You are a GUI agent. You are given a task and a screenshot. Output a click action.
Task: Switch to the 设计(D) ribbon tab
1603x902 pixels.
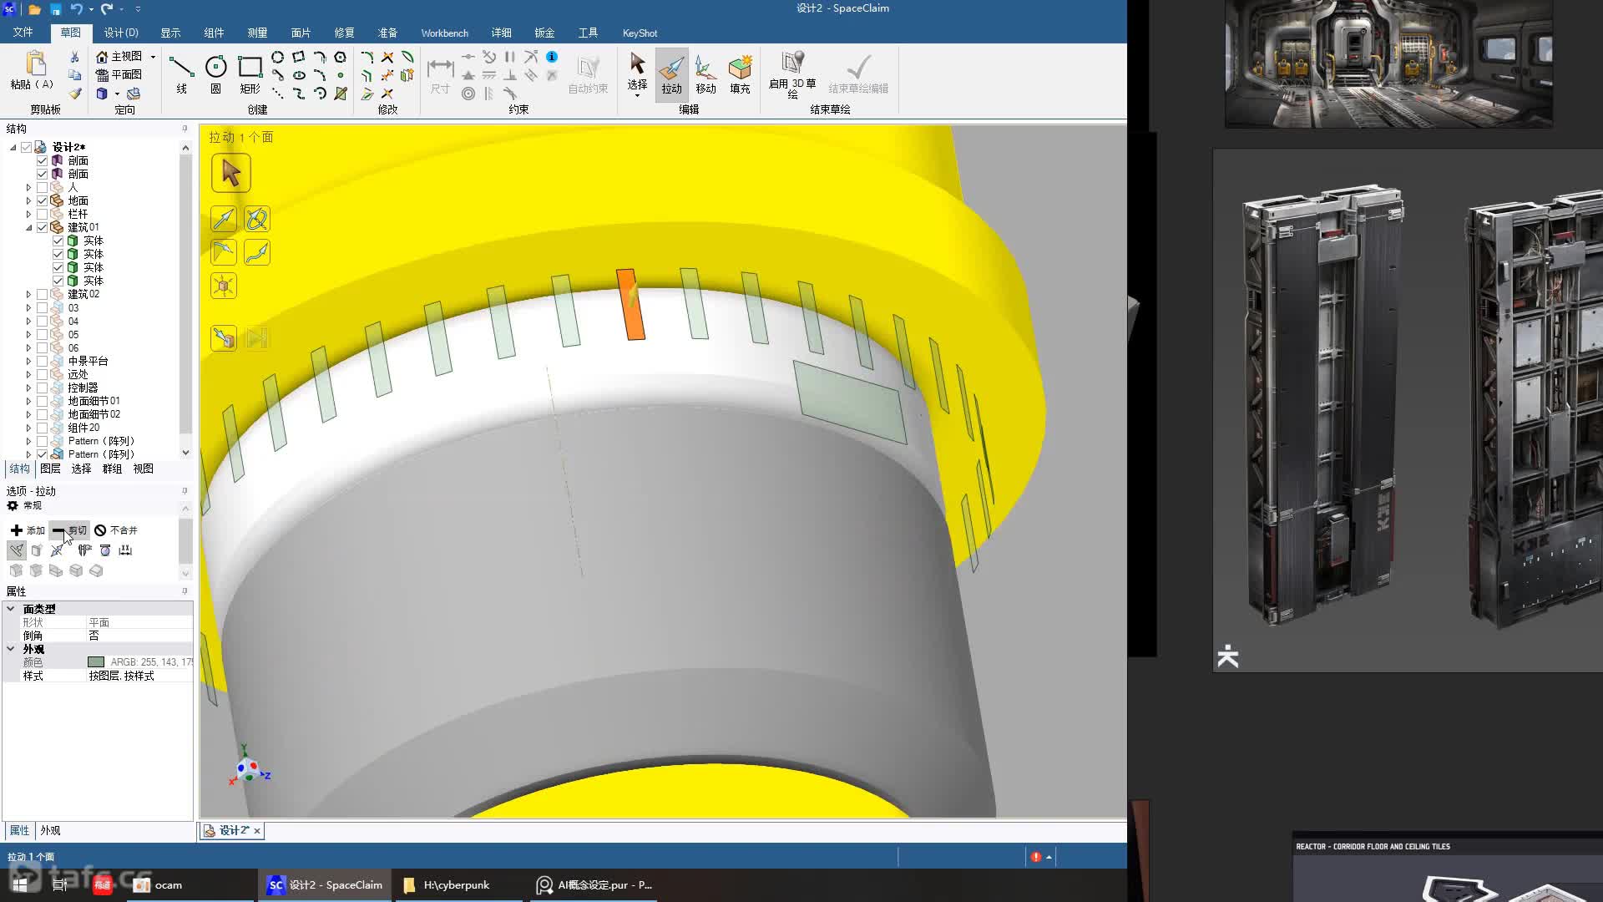pyautogui.click(x=121, y=33)
